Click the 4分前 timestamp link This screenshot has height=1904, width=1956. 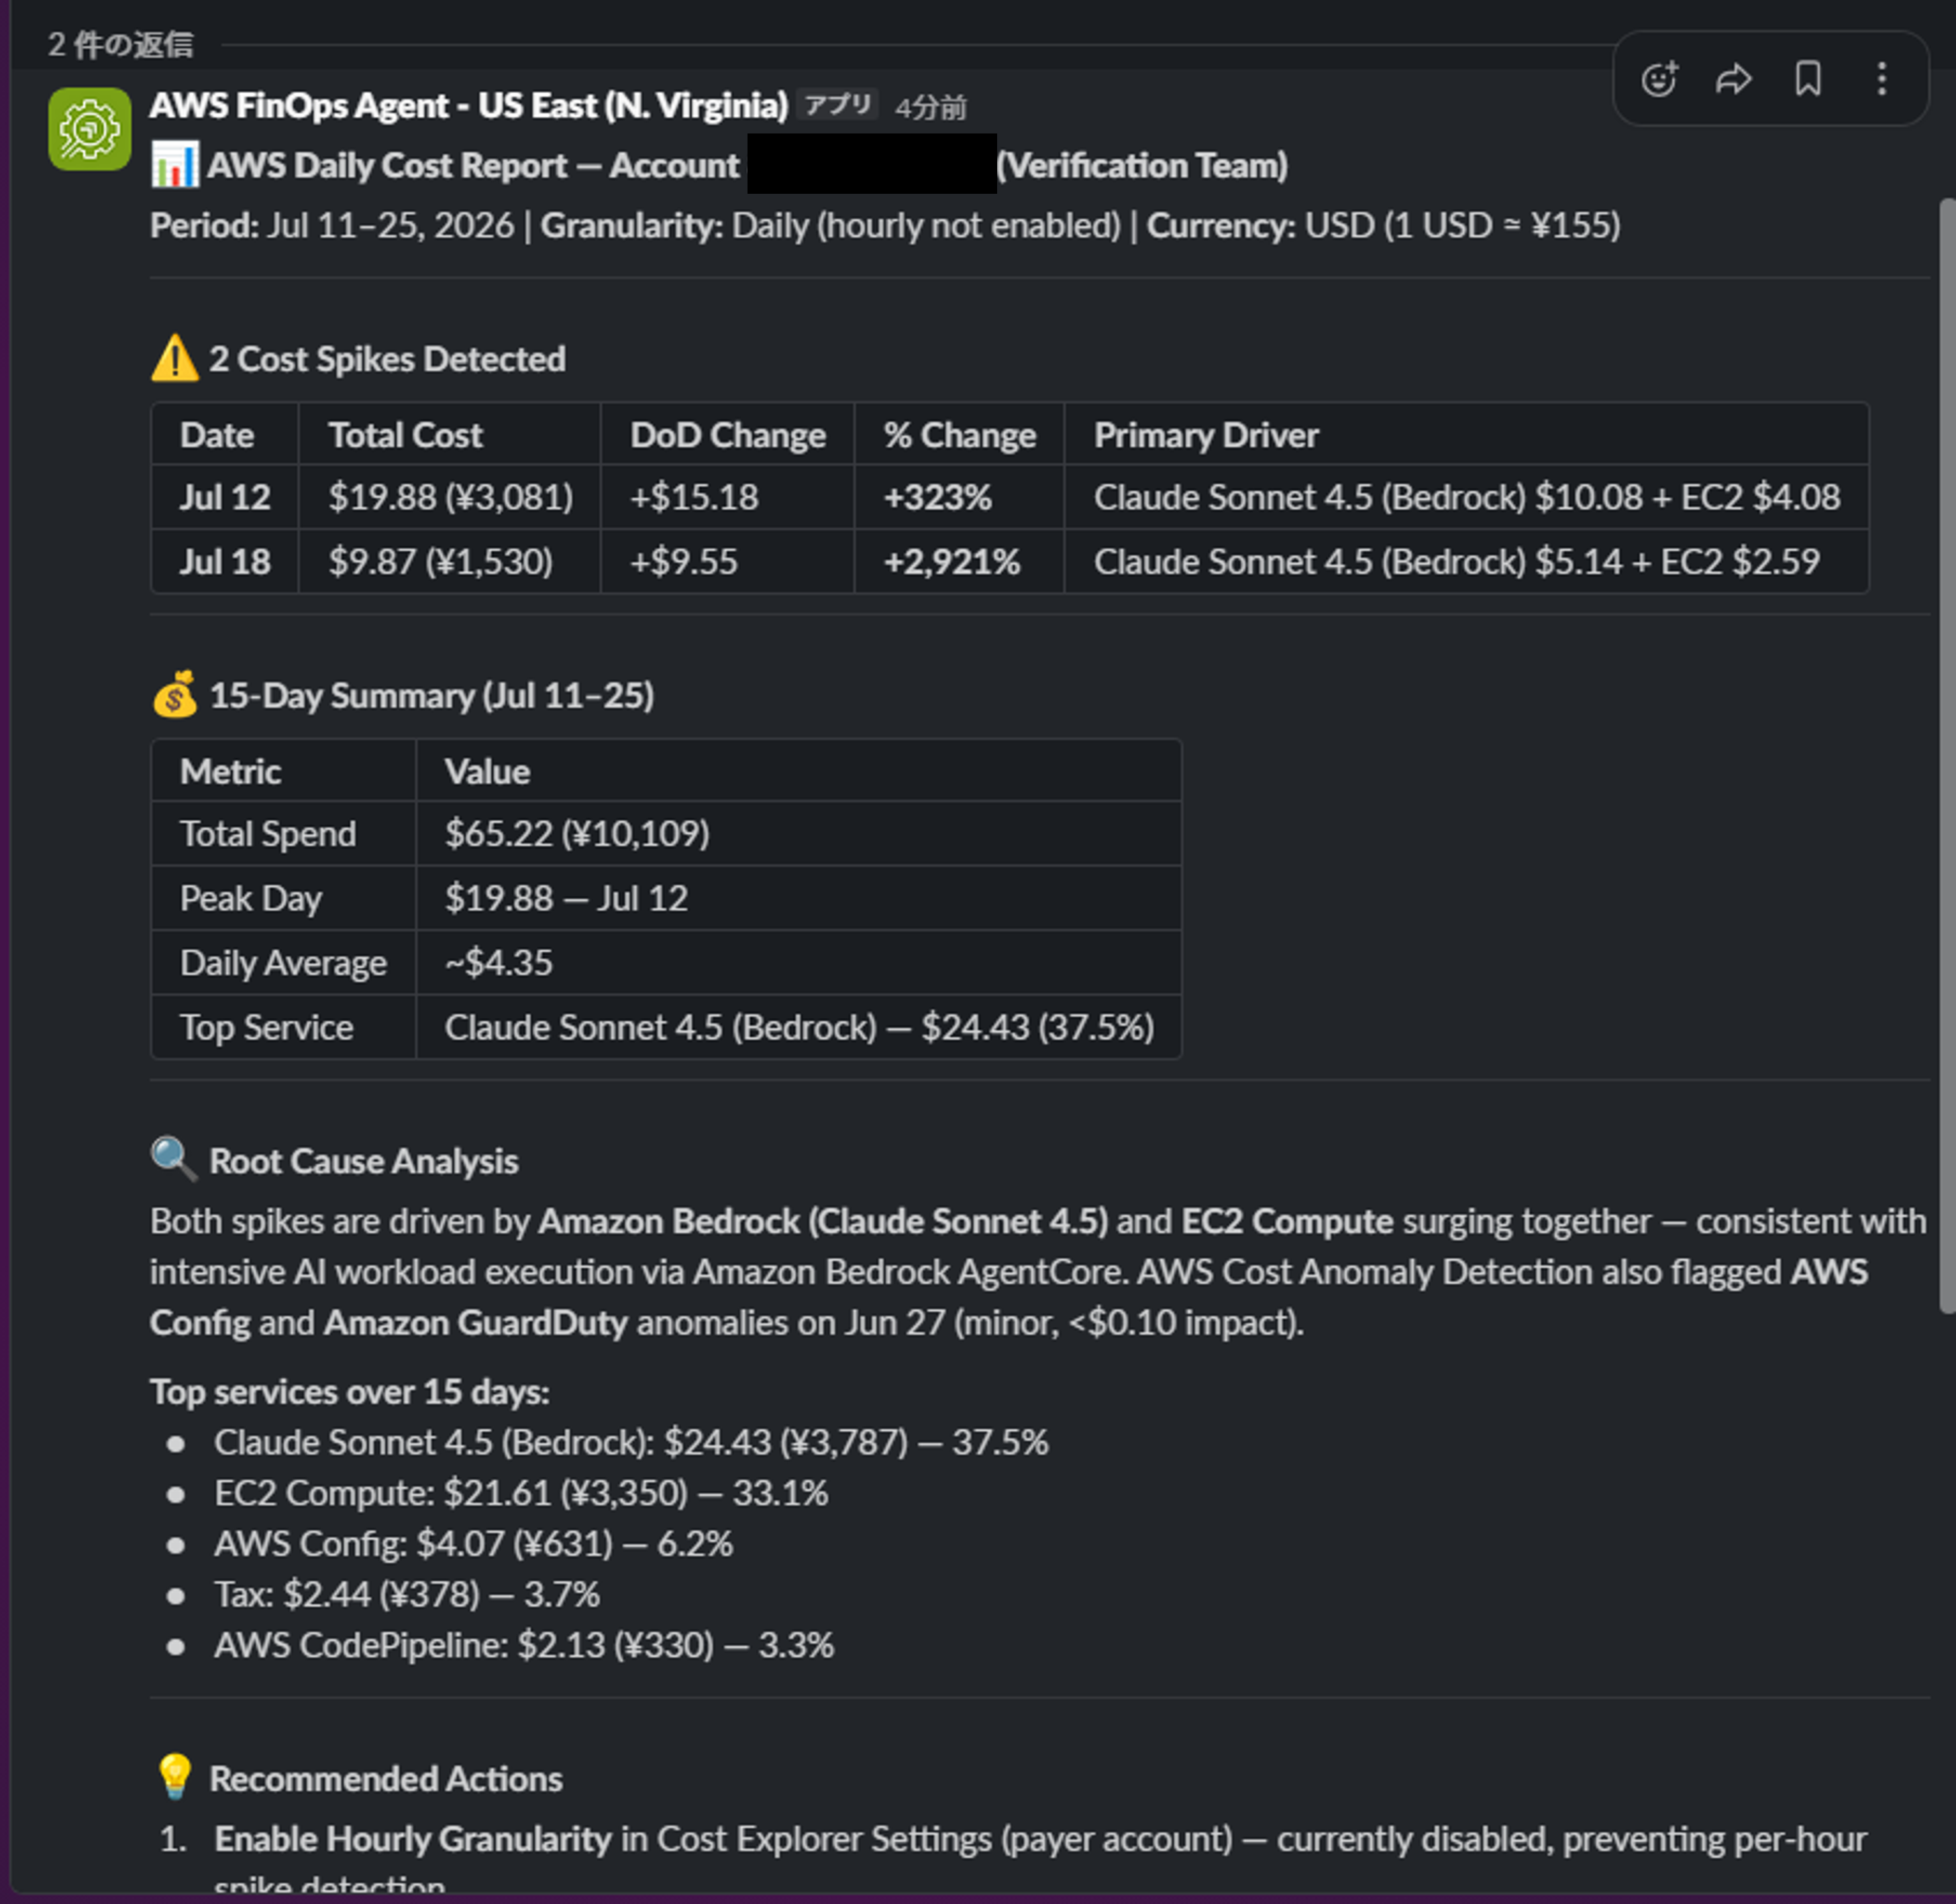[x=929, y=107]
